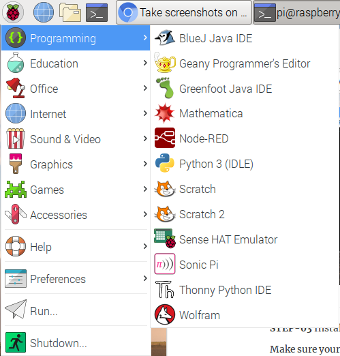Open Python 3 (IDLE)
The width and height of the screenshot is (340, 356).
coord(245,164)
